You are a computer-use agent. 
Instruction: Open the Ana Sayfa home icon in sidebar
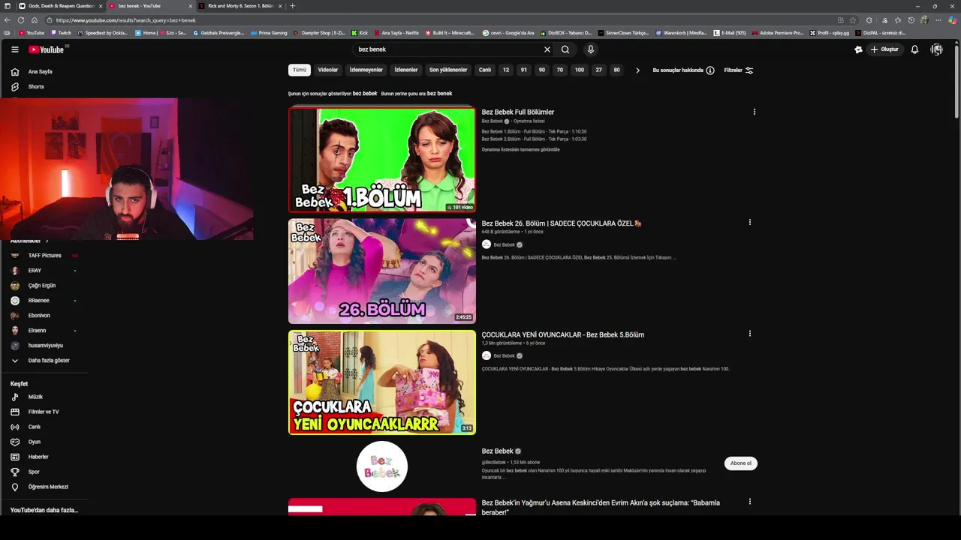click(14, 72)
